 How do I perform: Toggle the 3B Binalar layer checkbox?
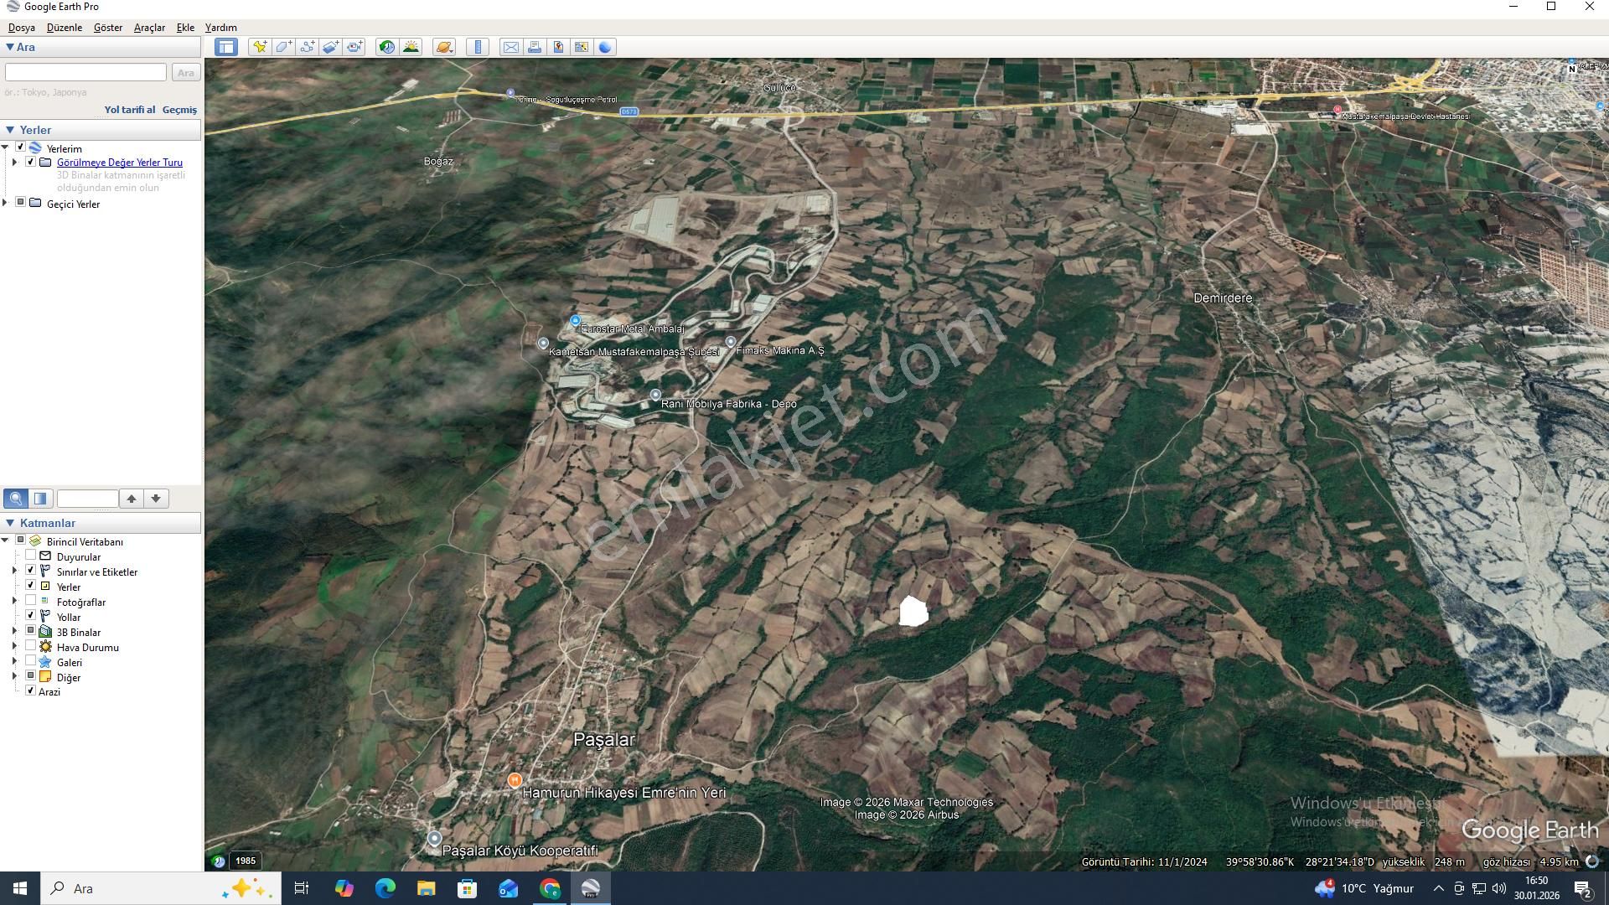pyautogui.click(x=31, y=631)
